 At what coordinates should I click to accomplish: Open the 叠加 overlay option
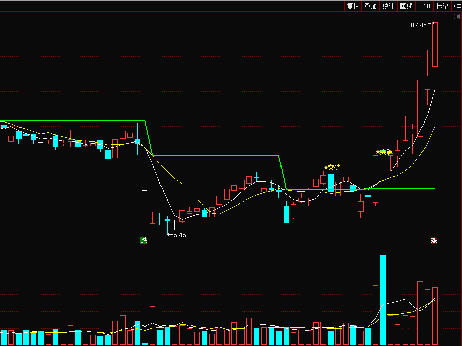point(371,6)
